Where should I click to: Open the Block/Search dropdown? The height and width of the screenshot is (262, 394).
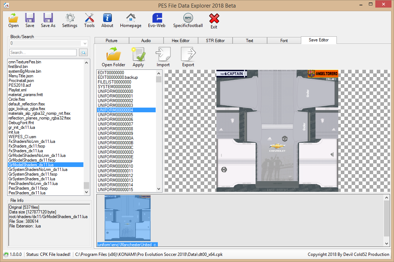(85, 43)
